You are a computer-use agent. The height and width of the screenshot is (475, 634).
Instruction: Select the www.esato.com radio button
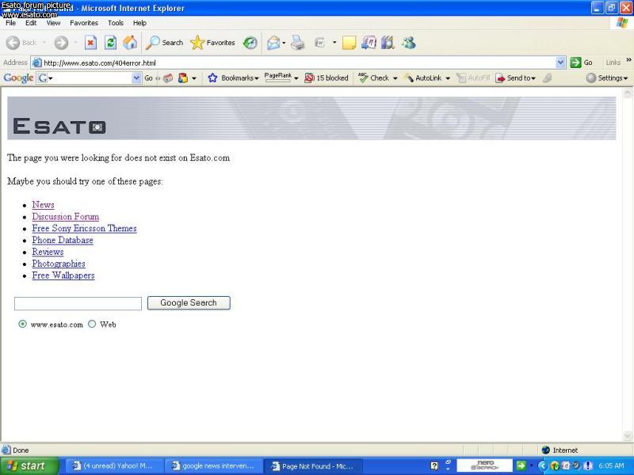pyautogui.click(x=23, y=324)
